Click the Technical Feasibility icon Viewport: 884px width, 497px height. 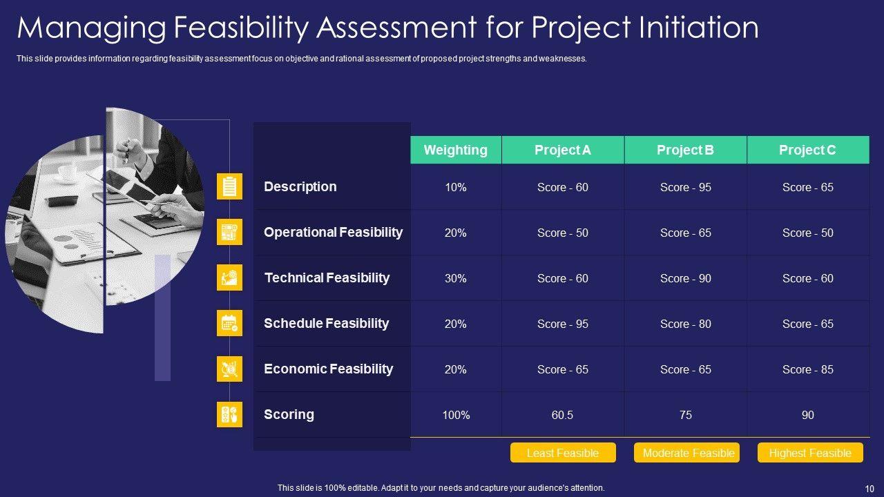click(229, 277)
